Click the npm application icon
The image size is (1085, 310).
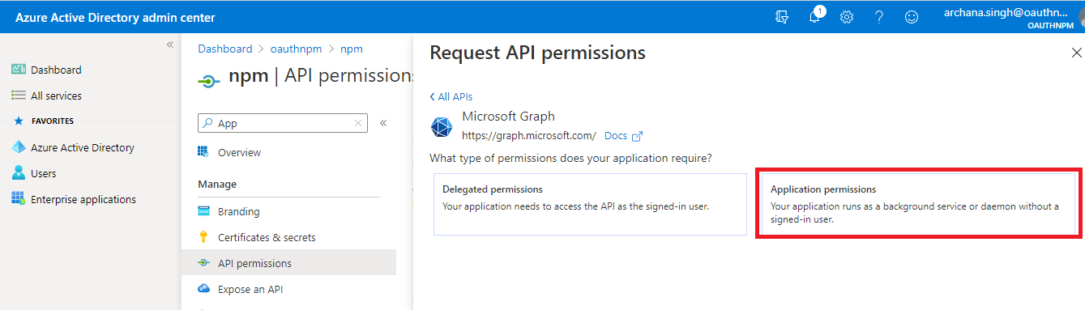(x=209, y=81)
